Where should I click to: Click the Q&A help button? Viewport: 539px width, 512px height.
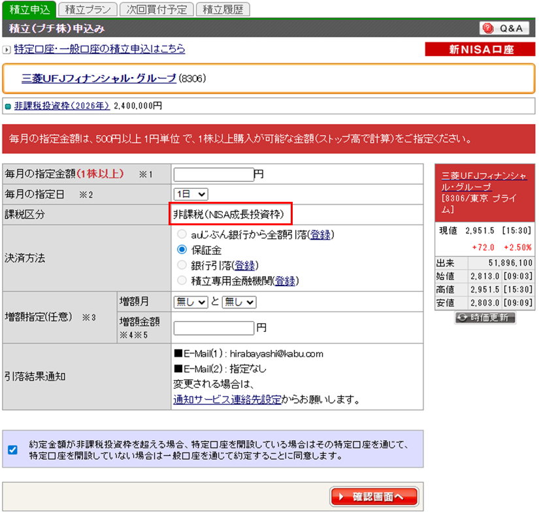504,28
